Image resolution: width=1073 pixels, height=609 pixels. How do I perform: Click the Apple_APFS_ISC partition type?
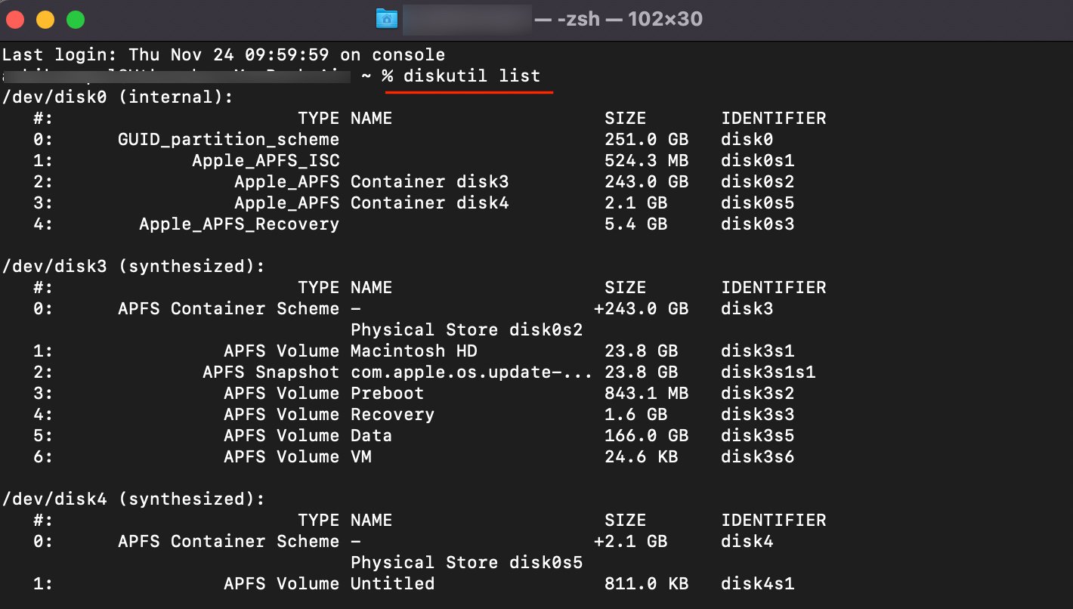pyautogui.click(x=265, y=161)
